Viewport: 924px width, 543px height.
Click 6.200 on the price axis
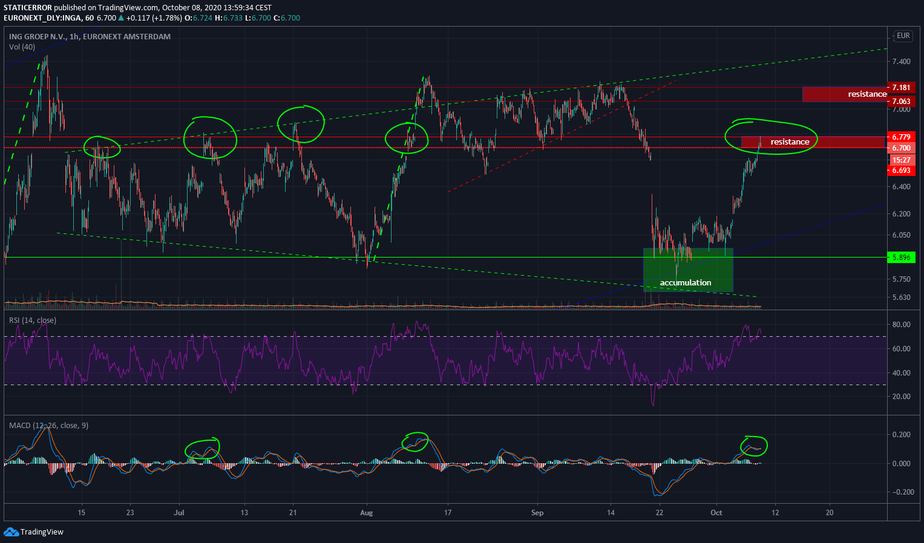[x=901, y=214]
